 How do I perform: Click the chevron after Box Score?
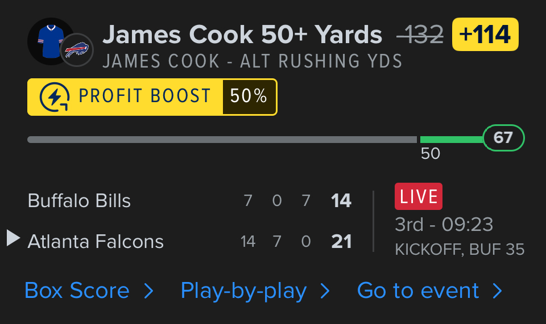(148, 291)
